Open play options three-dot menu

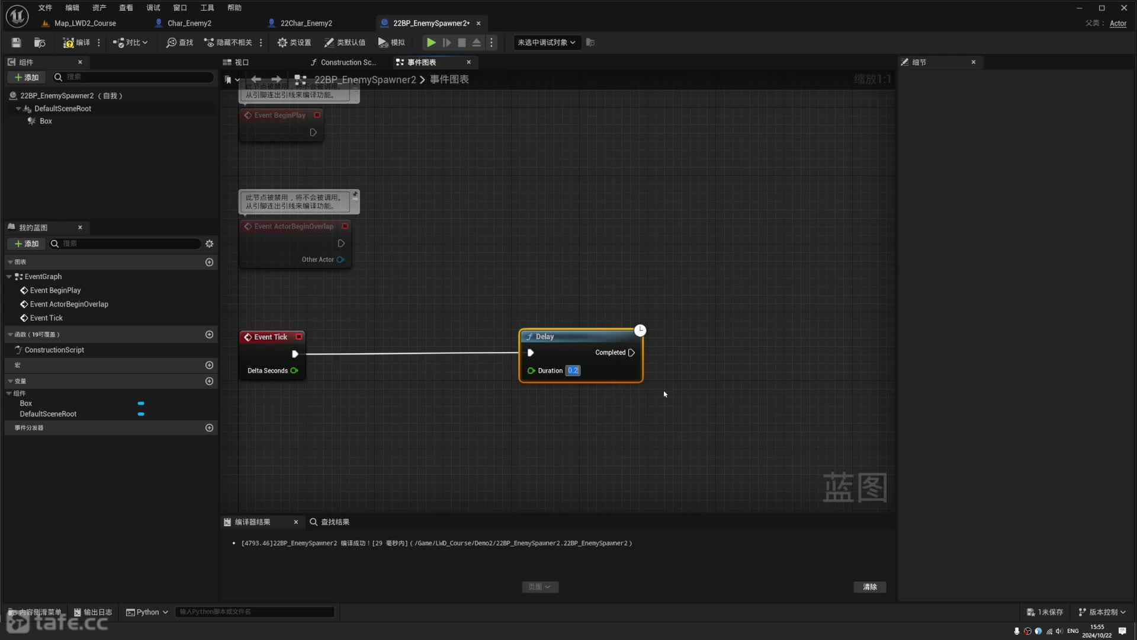492,42
